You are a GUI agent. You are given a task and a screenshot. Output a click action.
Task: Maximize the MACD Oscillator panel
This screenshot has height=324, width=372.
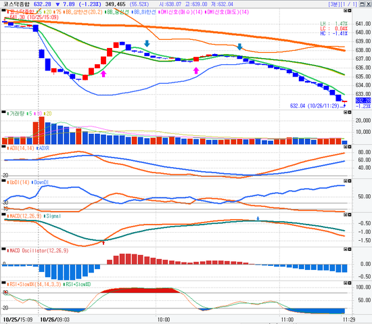point(350,250)
